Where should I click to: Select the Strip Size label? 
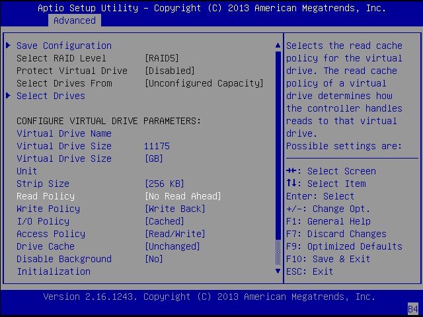coord(43,184)
